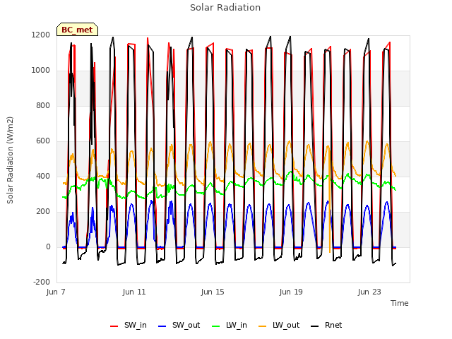Toggle the Rnet legend entry
Image resolution: width=452 pixels, height=339 pixels.
pos(326,326)
